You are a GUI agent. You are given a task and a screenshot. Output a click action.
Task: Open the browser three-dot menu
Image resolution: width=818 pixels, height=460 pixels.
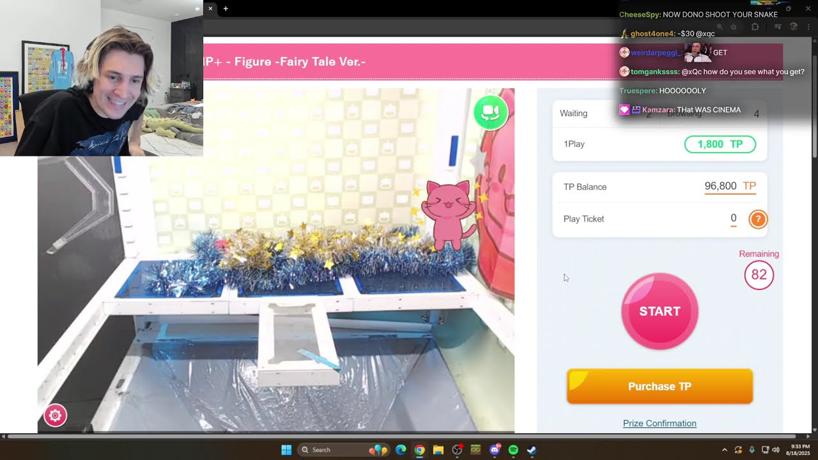(x=808, y=27)
